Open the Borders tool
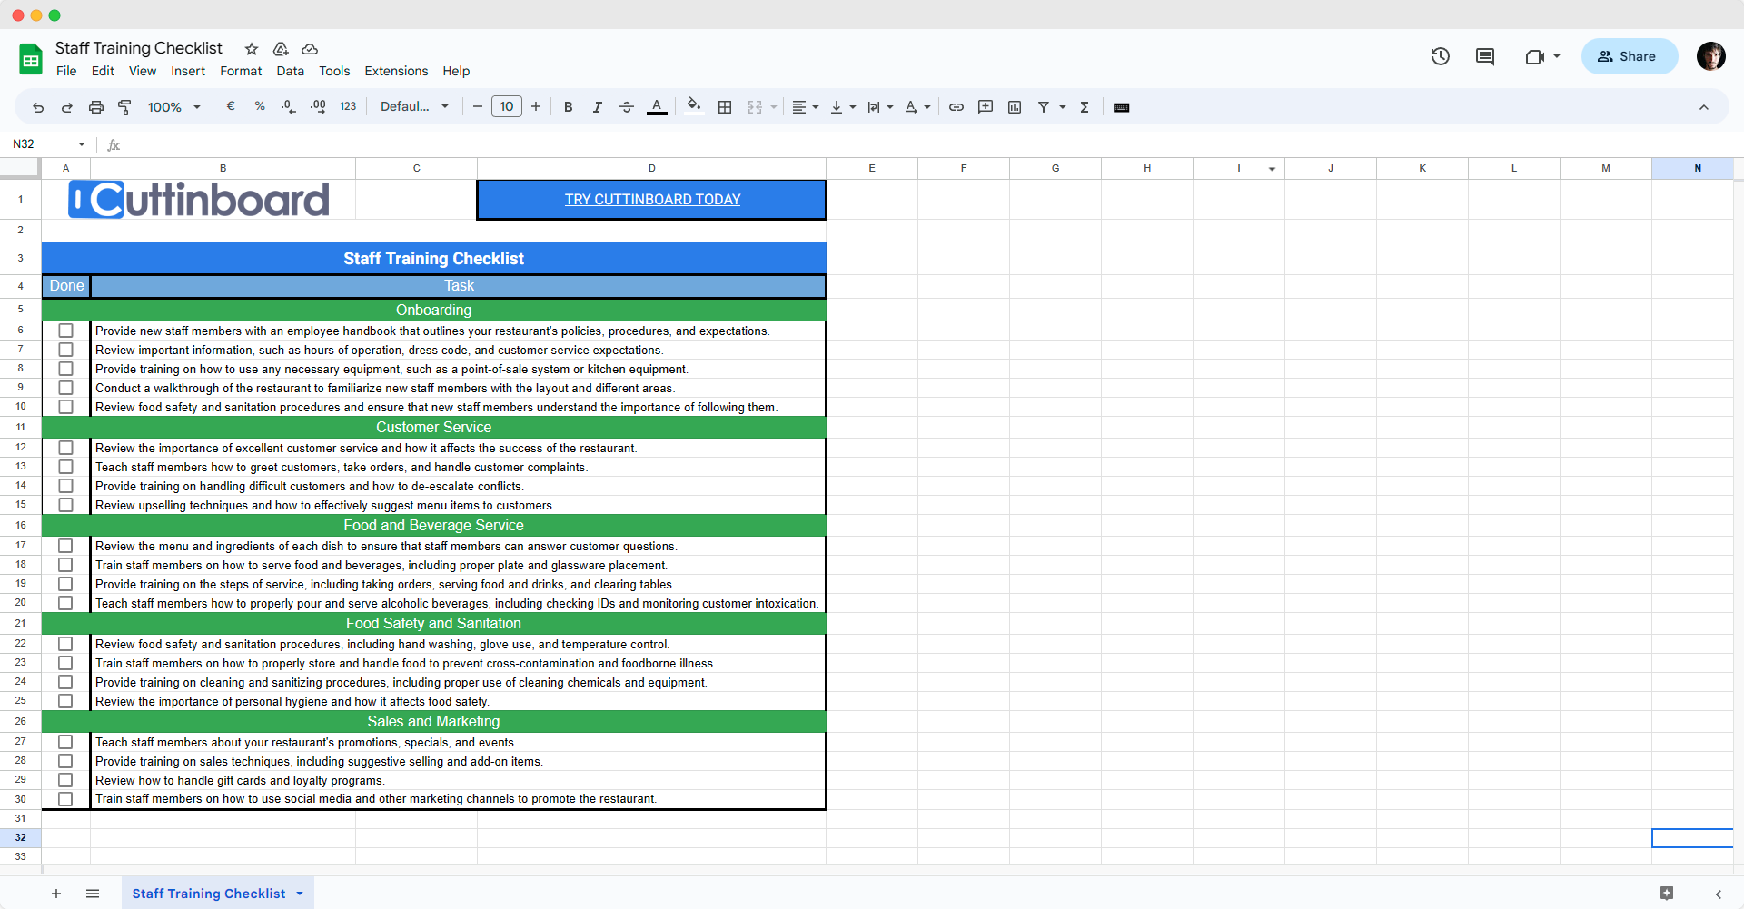Viewport: 1744px width, 909px height. [x=724, y=107]
